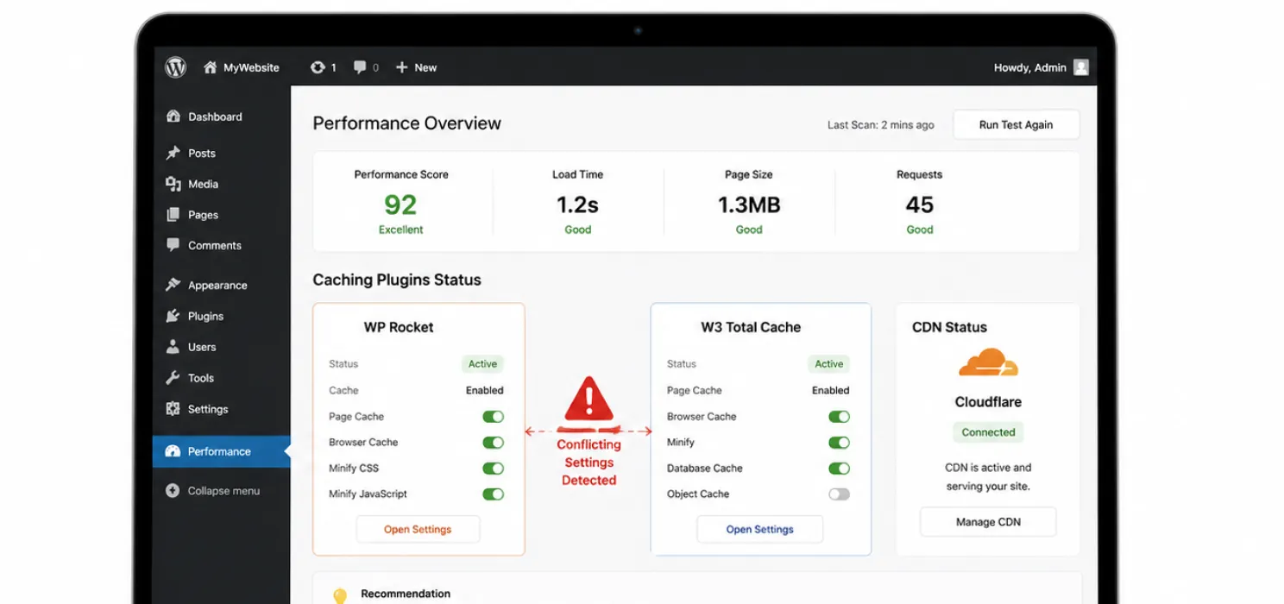
Task: Click the Requests value 45
Action: point(920,204)
